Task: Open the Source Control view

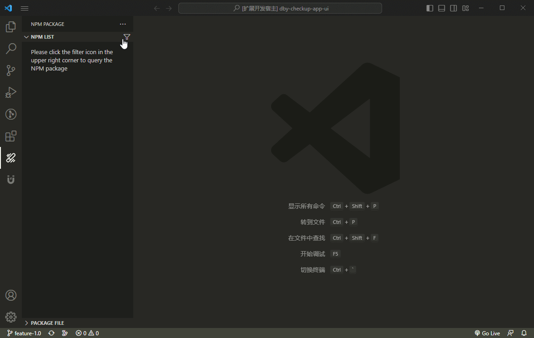Action: [11, 71]
